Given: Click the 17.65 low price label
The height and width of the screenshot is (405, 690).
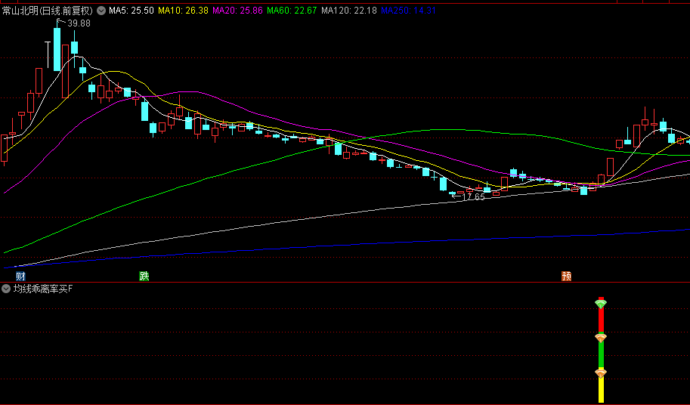Looking at the screenshot, I should pos(473,197).
